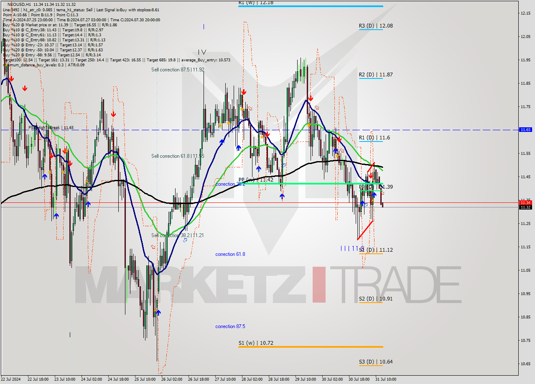Viewport: 535px width, 384px height.
Task: Click the FSB-HighToBreak | 11.65 label
Action: [x=51, y=127]
